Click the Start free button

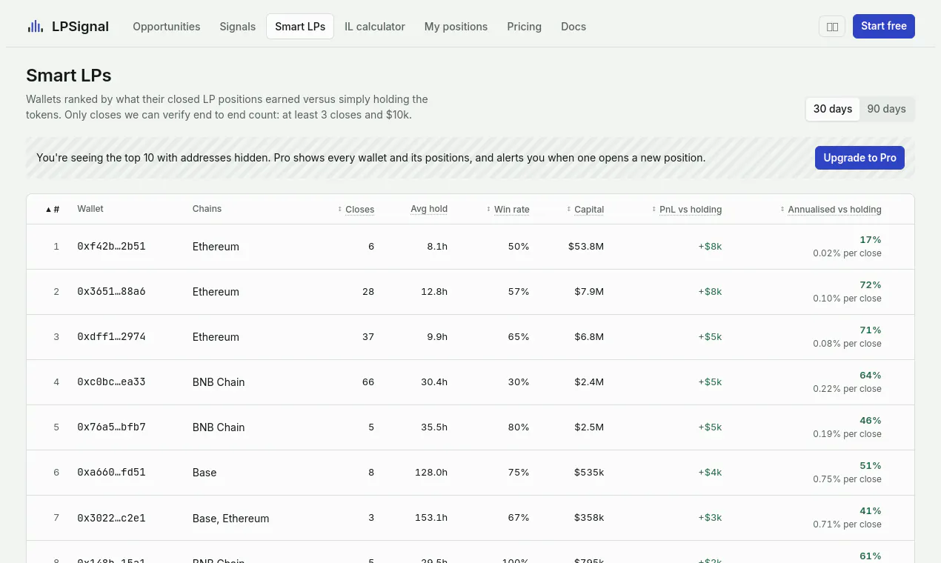pyautogui.click(x=884, y=26)
